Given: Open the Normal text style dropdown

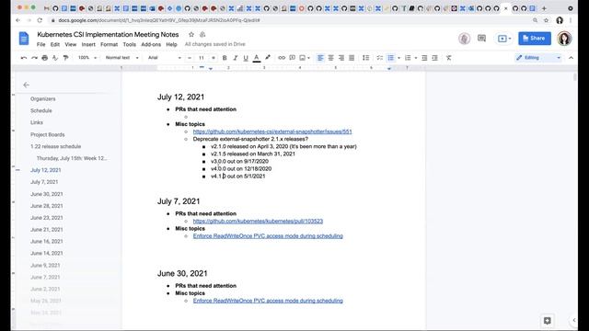Looking at the screenshot, I should pyautogui.click(x=121, y=58).
